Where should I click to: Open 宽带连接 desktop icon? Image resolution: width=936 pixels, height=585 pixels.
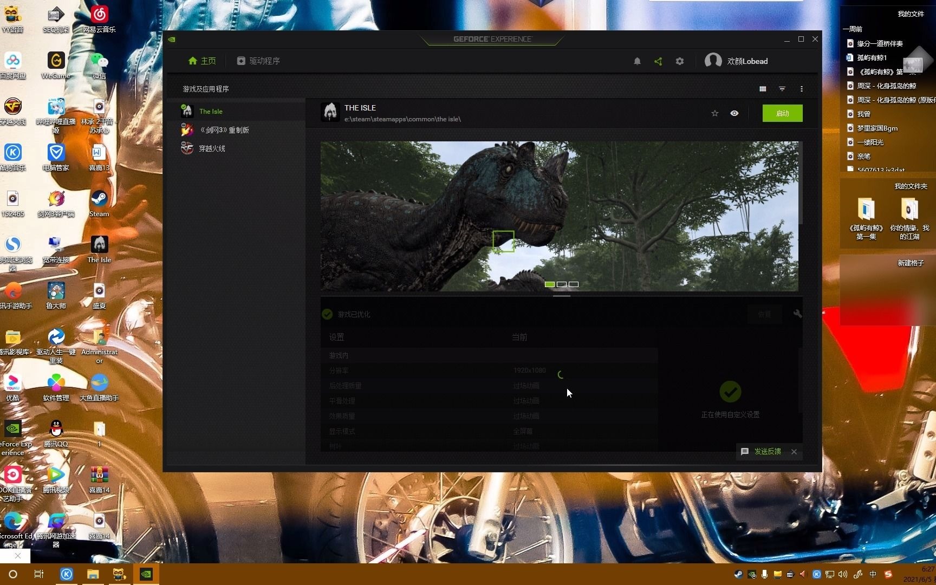pos(56,249)
